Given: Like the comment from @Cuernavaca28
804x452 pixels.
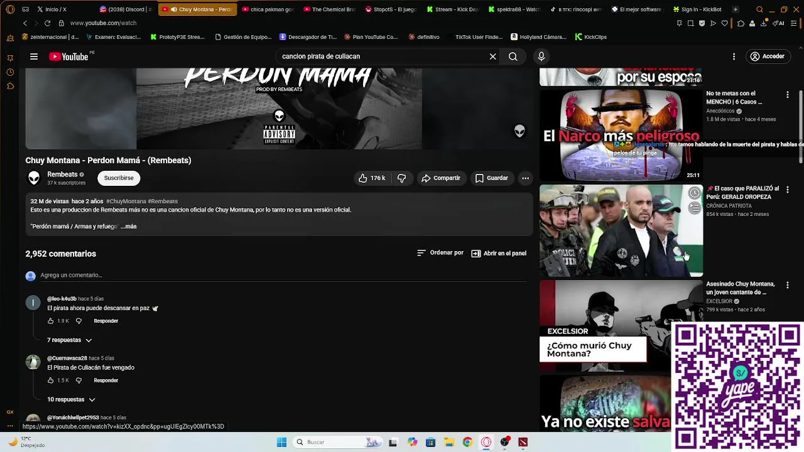Looking at the screenshot, I should tap(51, 380).
